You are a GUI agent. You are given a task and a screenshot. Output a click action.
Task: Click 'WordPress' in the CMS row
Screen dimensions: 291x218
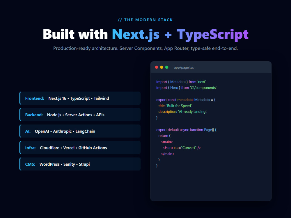pyautogui.click(x=49, y=164)
